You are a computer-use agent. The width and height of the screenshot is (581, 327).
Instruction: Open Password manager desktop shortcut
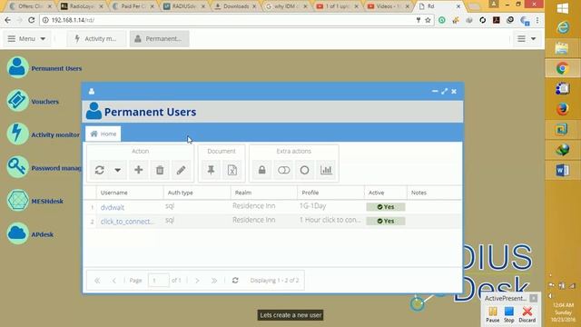[x=44, y=167]
